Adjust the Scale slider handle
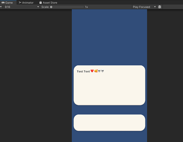The width and height of the screenshot is (183, 142). (51, 7)
